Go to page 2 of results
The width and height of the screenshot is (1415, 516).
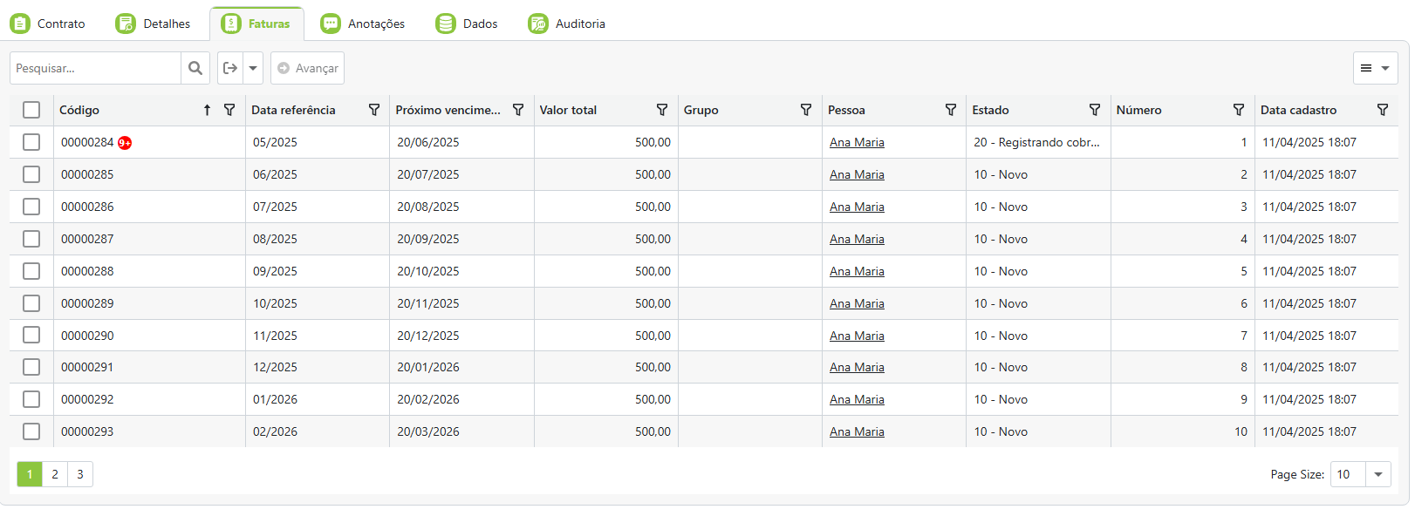(x=55, y=474)
